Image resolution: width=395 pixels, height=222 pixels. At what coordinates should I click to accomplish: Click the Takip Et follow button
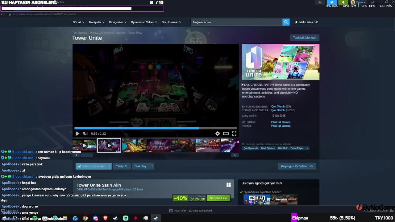[122, 166]
